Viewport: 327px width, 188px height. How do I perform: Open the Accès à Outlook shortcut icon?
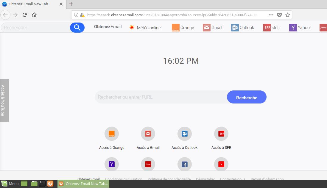185,134
